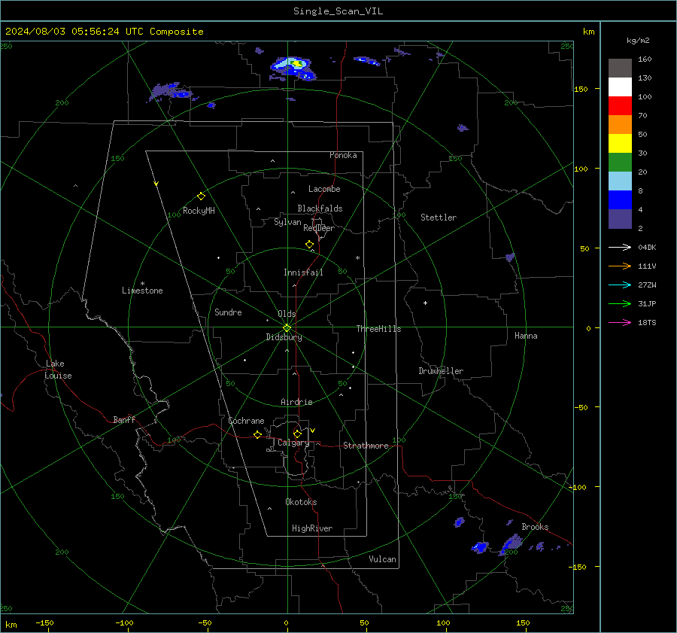Click the Vulcan label

(382, 559)
